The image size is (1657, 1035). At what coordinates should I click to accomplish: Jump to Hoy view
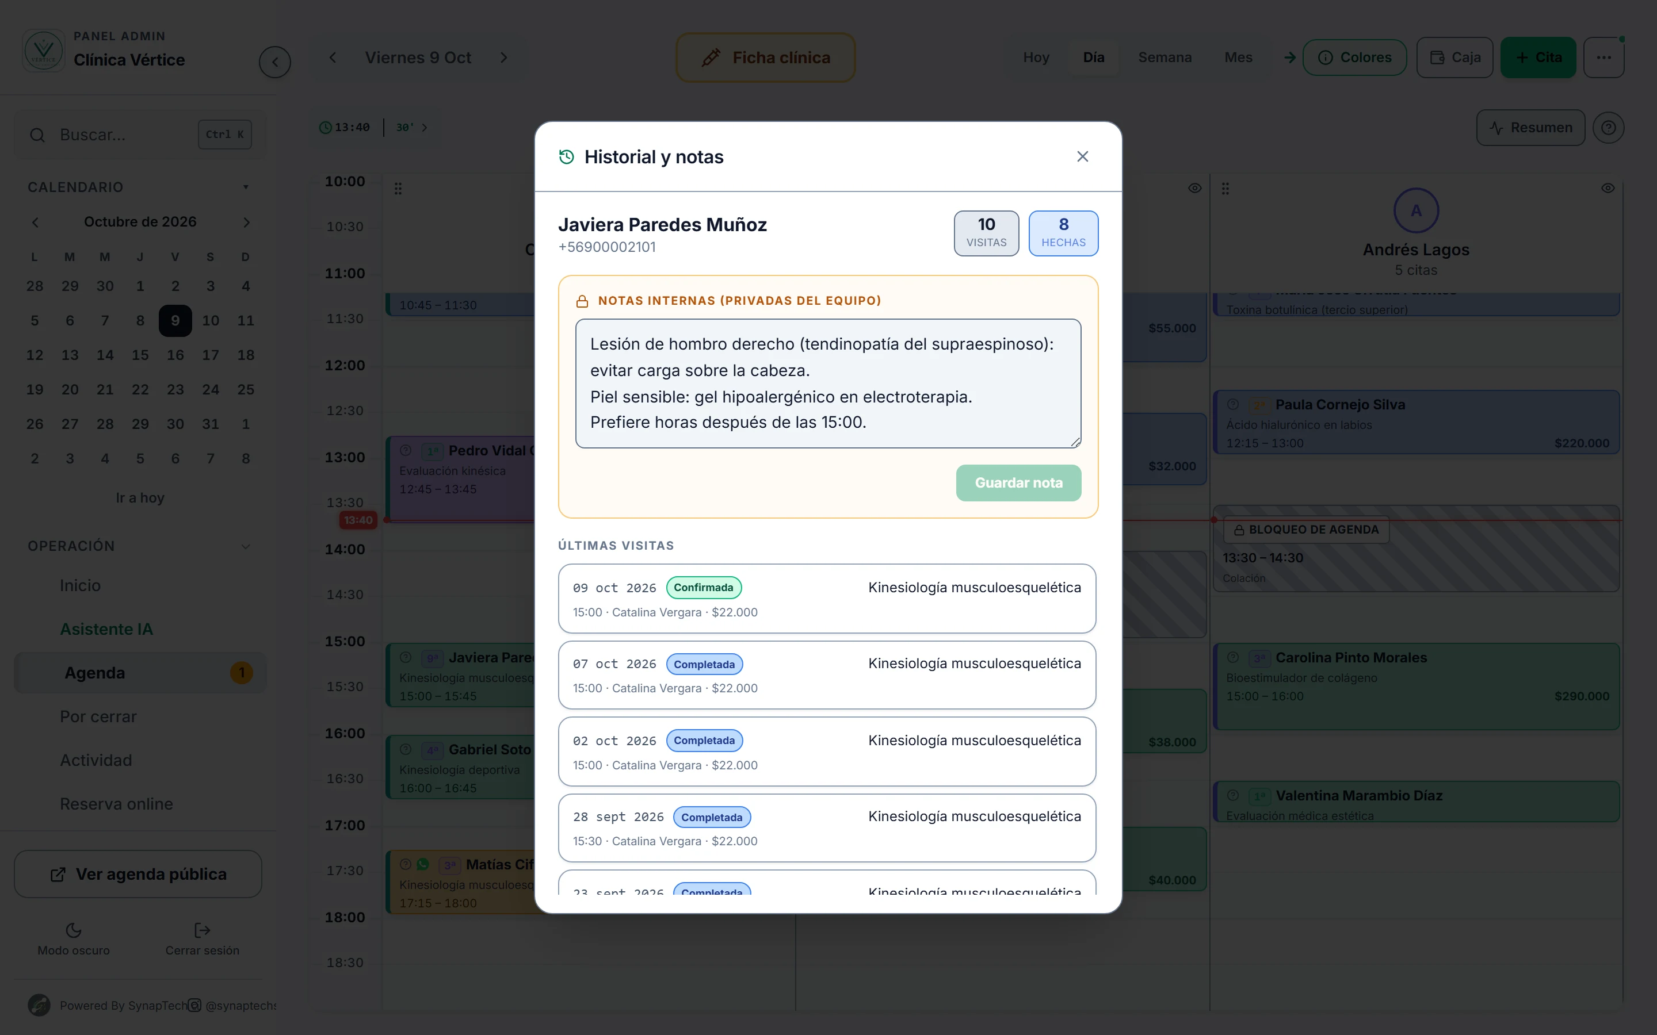(x=1035, y=57)
